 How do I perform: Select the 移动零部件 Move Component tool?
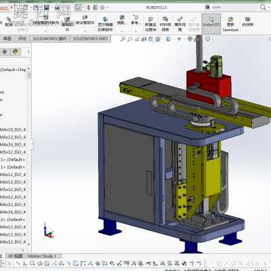tap(85, 20)
